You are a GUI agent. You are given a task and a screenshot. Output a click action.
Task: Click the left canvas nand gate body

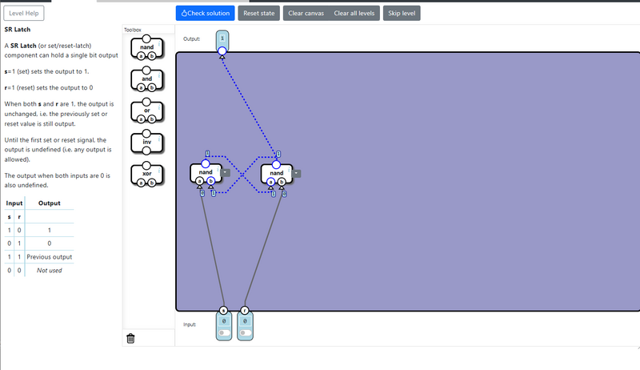tap(206, 172)
